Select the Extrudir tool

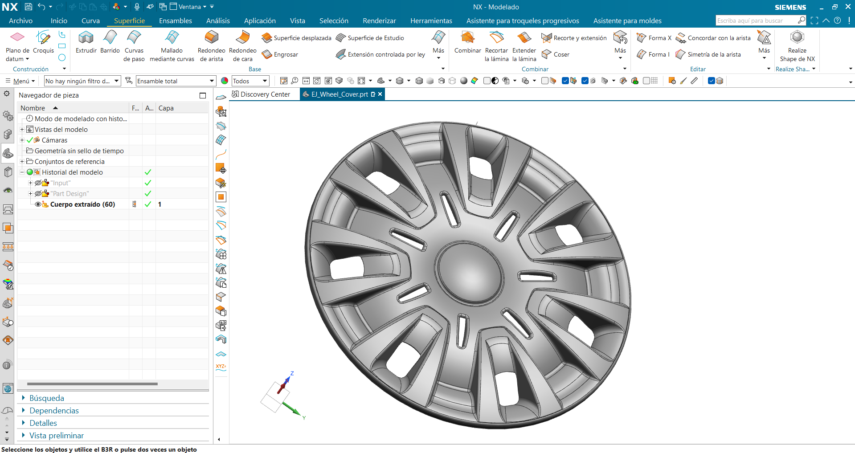point(86,42)
